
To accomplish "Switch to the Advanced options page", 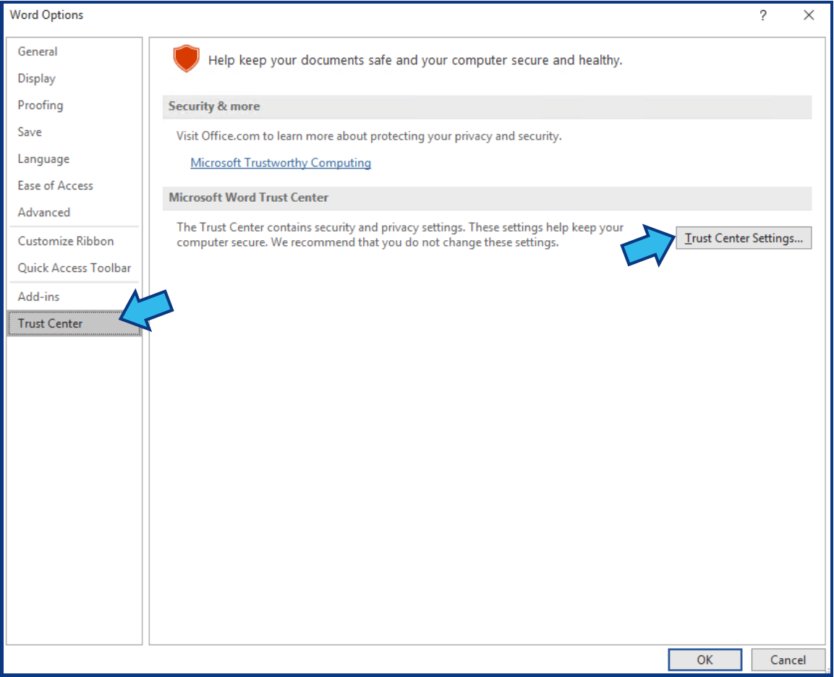I will (43, 212).
